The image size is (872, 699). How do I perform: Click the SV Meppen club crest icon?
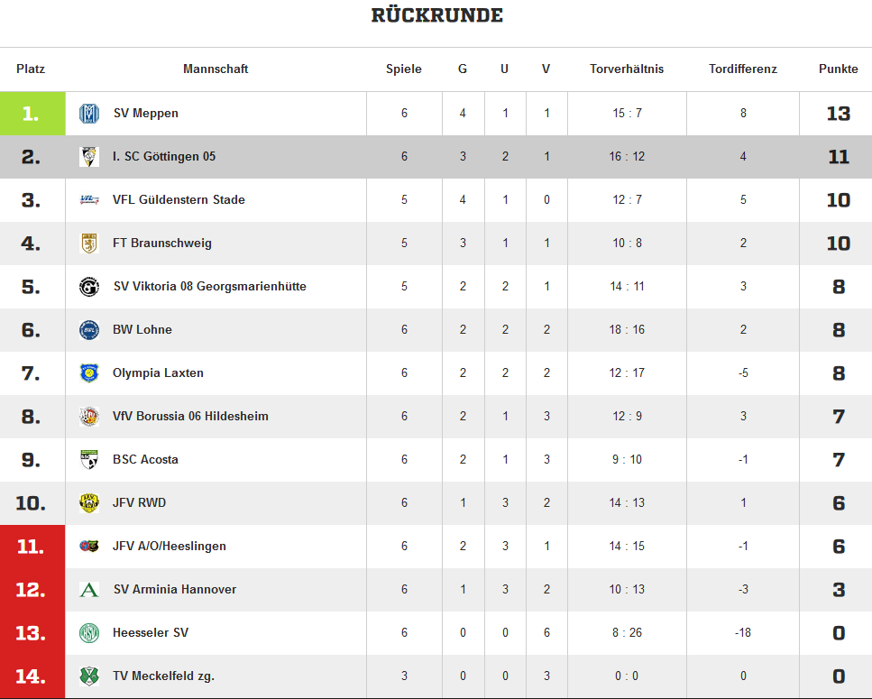click(88, 114)
